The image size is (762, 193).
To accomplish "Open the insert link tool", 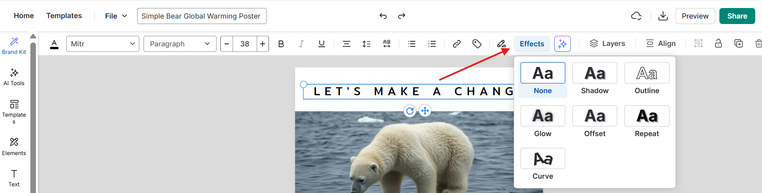I will click(456, 44).
